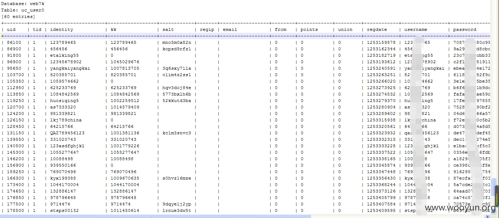Select salt value 52kkutd3ba

pyautogui.click(x=177, y=101)
